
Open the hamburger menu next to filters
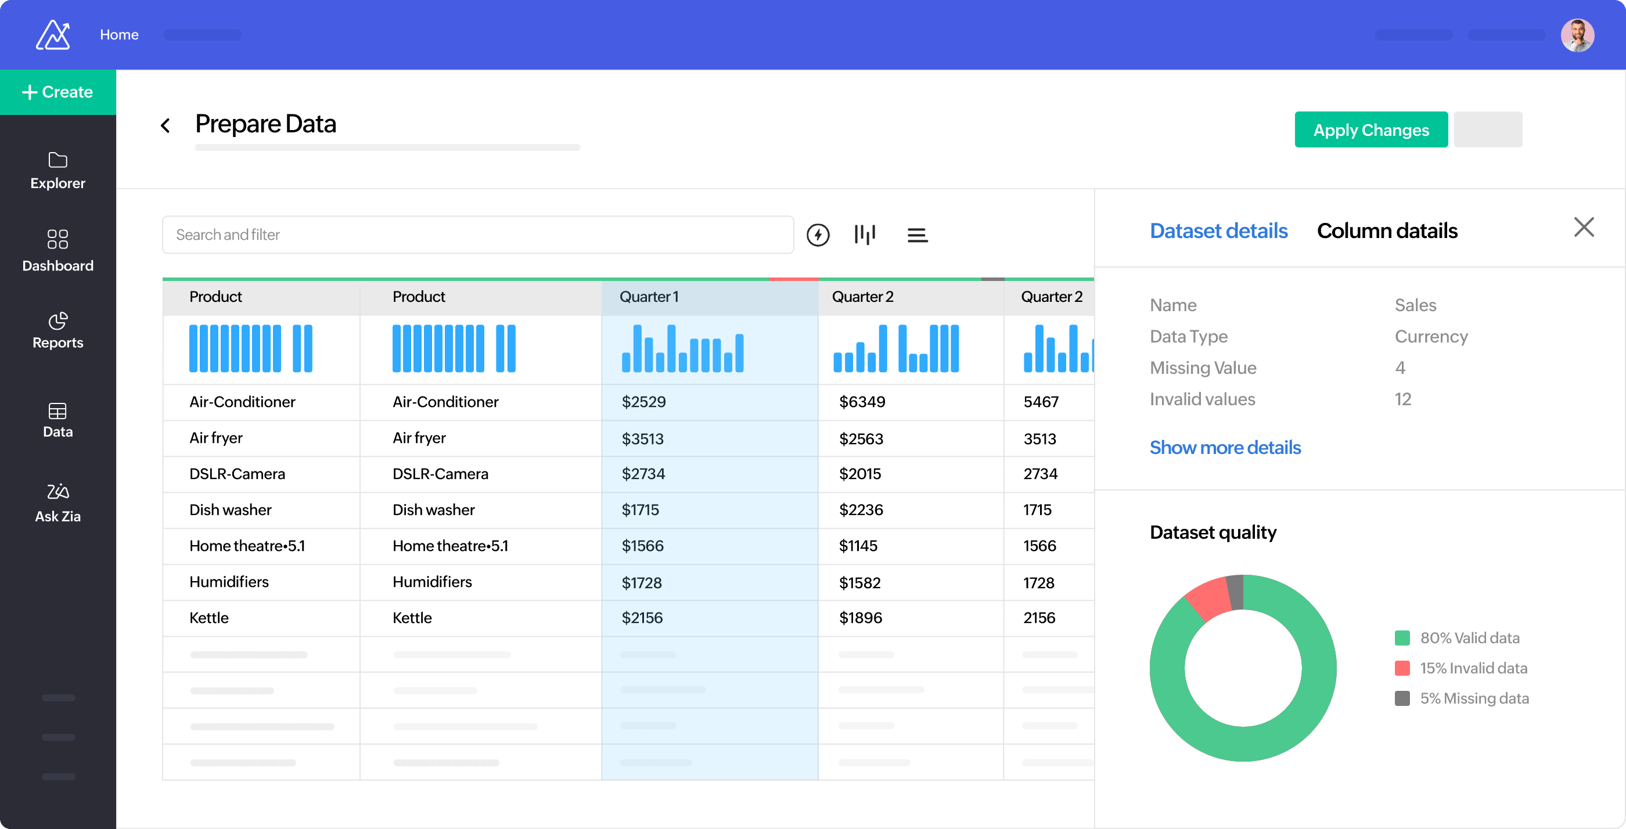tap(917, 234)
